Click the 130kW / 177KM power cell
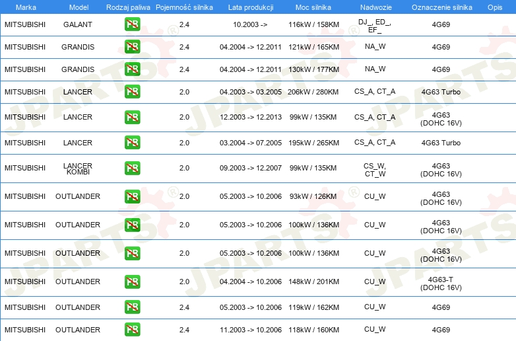 (x=313, y=69)
